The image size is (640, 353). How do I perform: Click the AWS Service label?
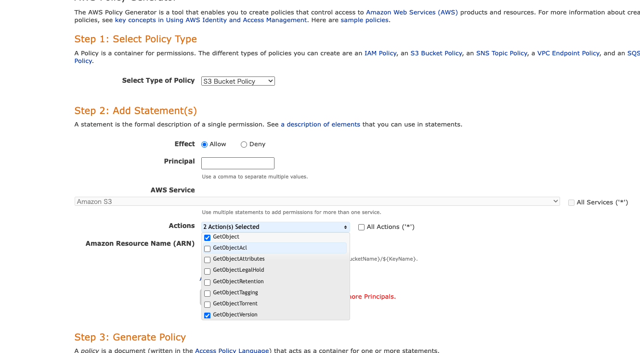point(172,190)
